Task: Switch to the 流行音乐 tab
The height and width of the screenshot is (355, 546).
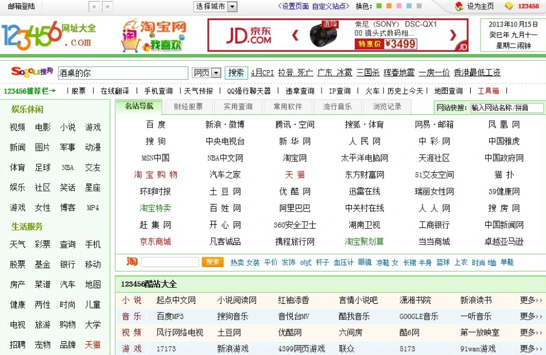Action: click(337, 107)
